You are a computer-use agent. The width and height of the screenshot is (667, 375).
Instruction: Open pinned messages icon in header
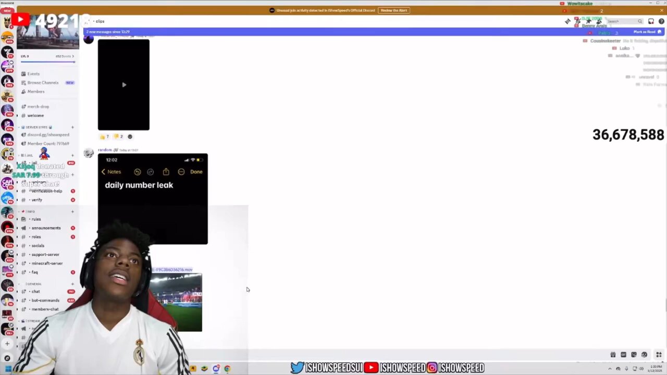point(588,21)
